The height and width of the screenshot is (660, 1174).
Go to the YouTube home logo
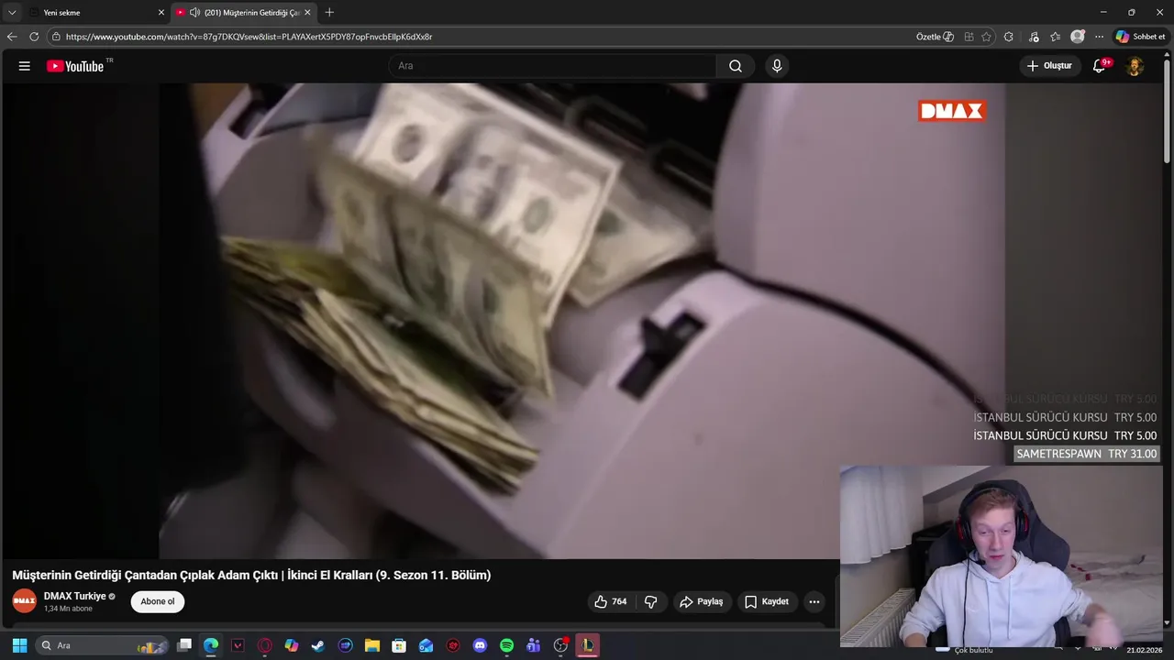[75, 66]
